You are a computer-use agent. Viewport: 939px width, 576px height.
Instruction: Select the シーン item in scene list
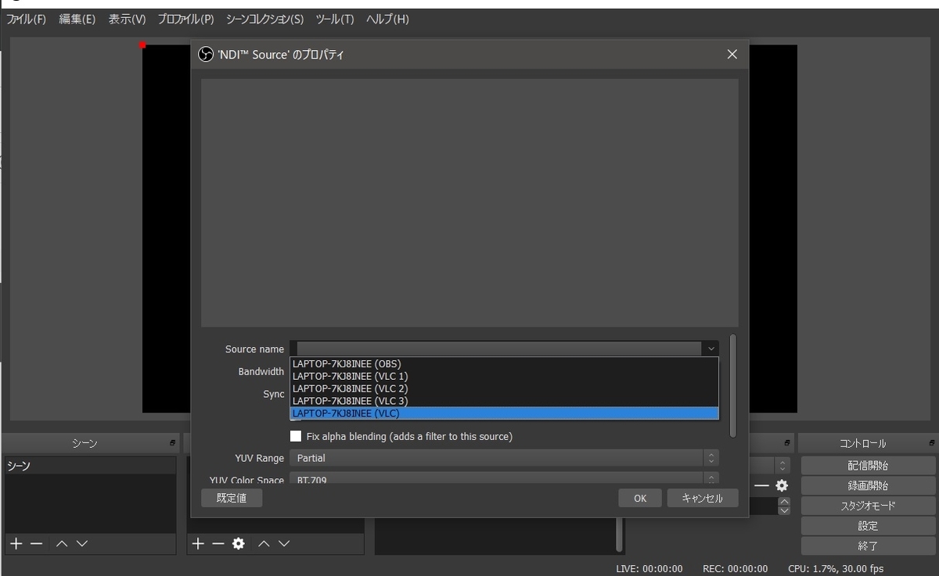coord(90,466)
